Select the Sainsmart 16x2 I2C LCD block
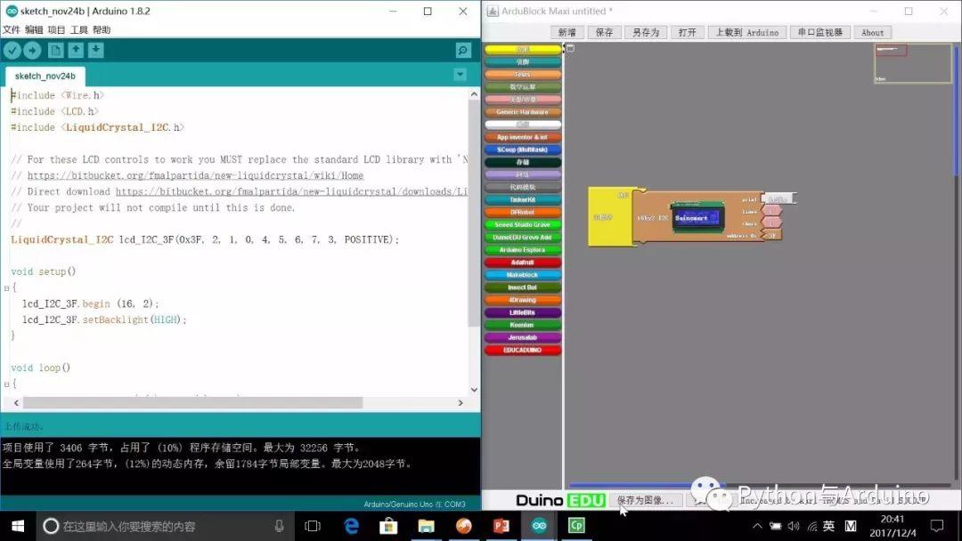This screenshot has height=541, width=962. click(x=698, y=217)
